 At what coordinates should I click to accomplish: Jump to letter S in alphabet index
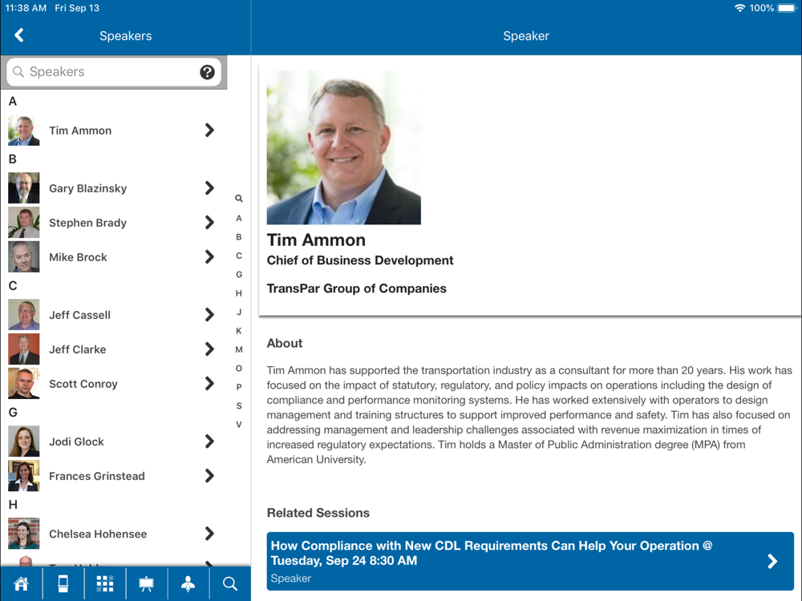tap(238, 405)
